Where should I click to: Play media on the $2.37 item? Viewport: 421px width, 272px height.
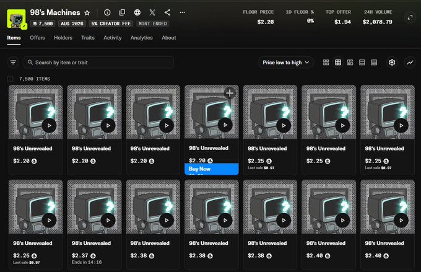tap(108, 220)
